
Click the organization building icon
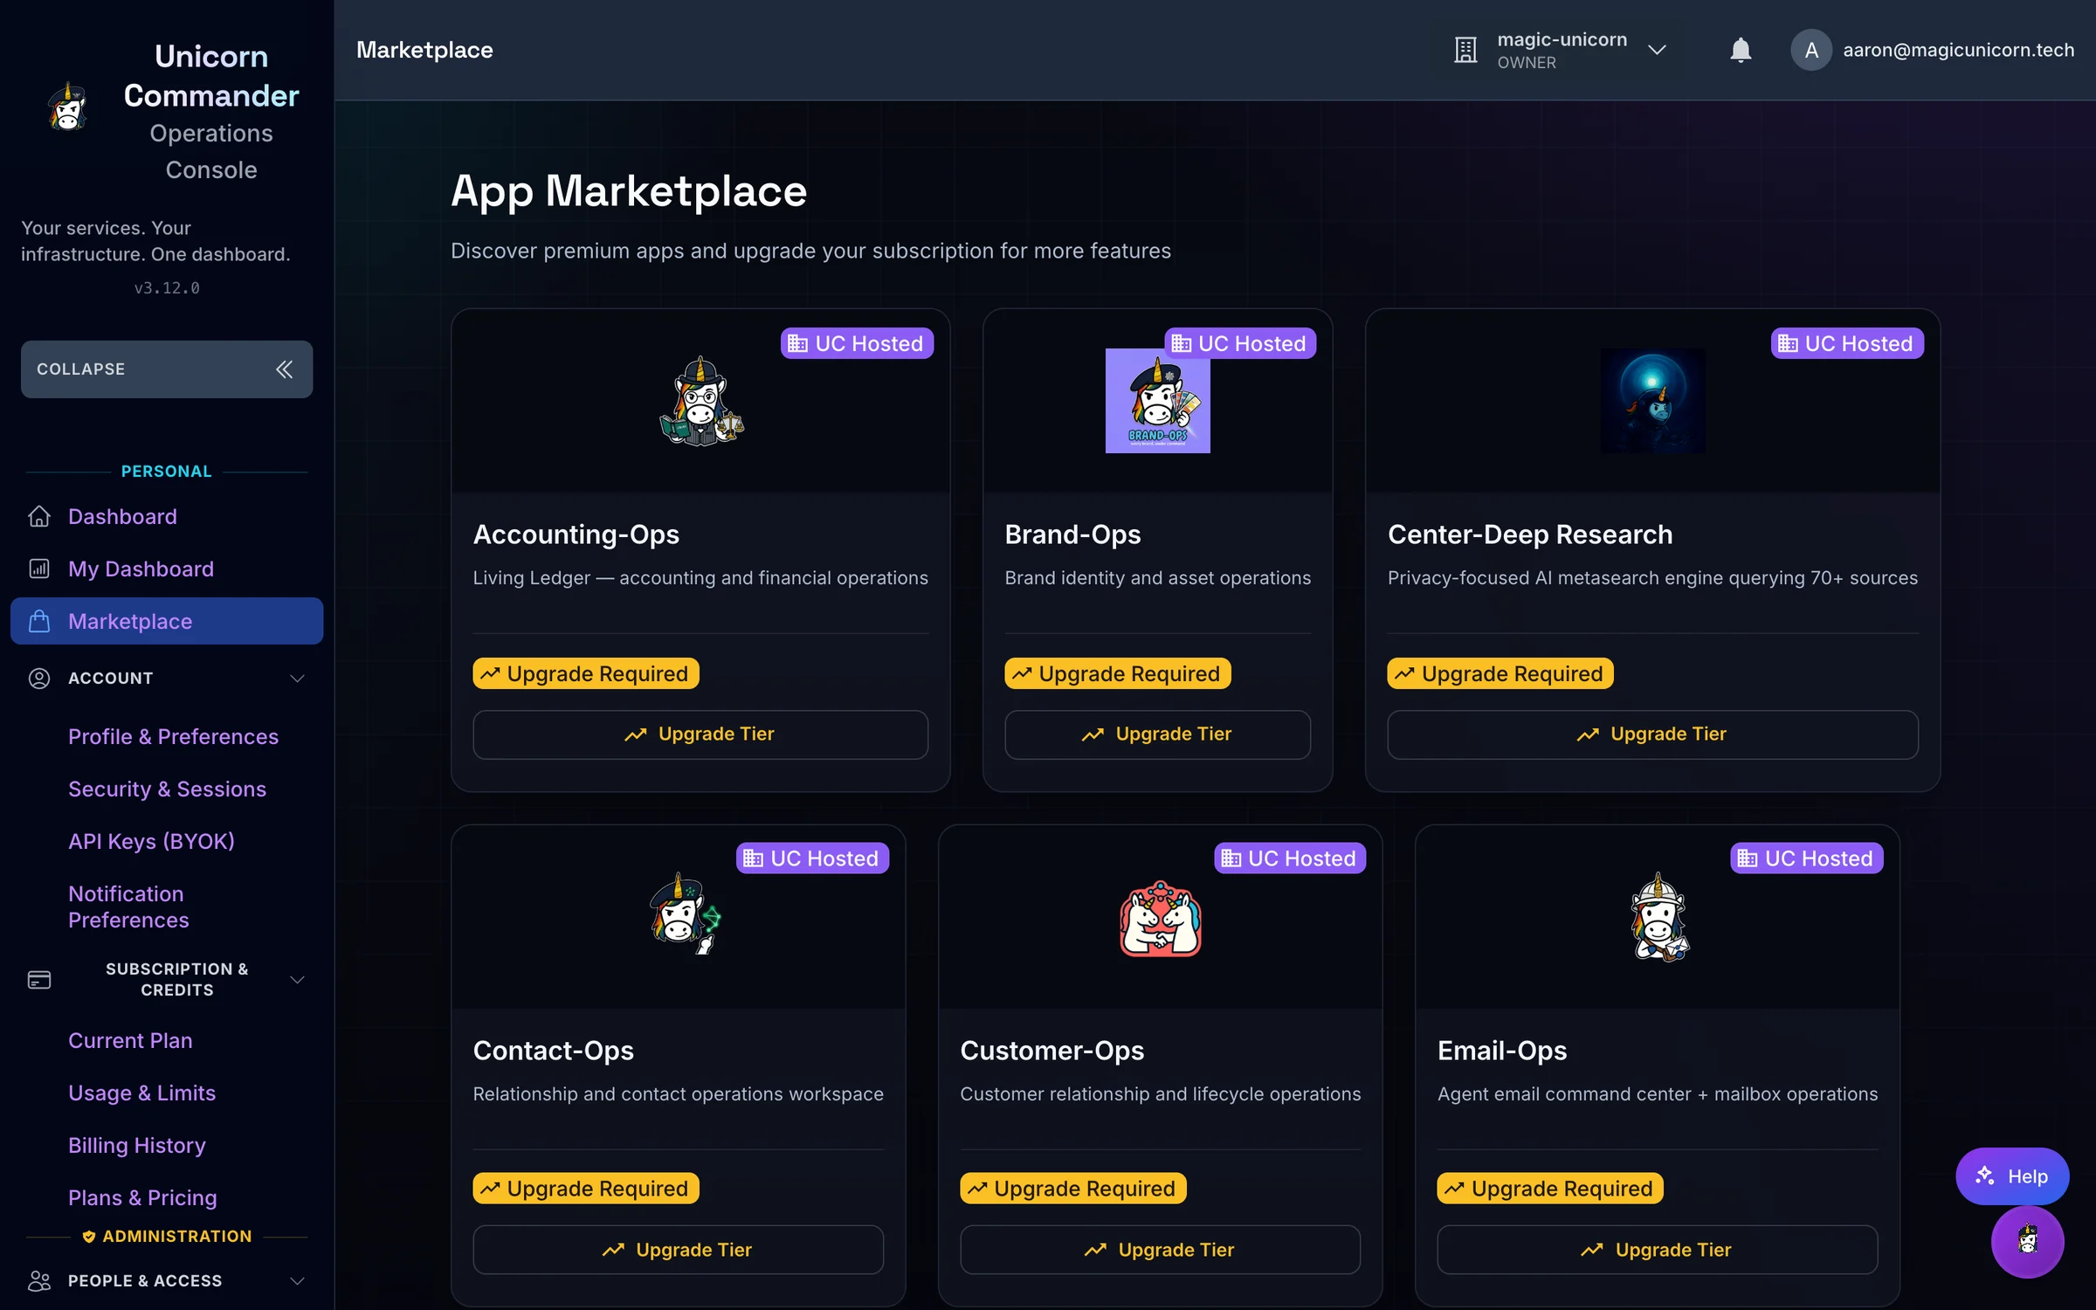[1465, 51]
